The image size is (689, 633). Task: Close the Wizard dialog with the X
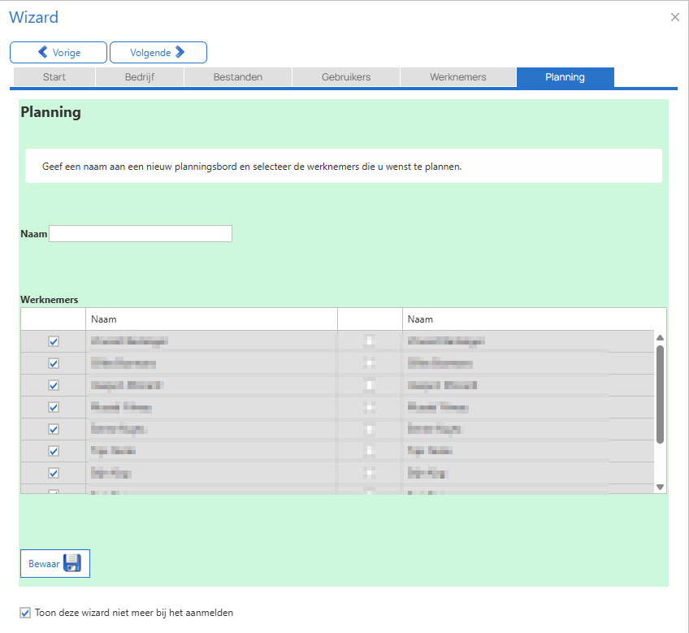(x=675, y=17)
